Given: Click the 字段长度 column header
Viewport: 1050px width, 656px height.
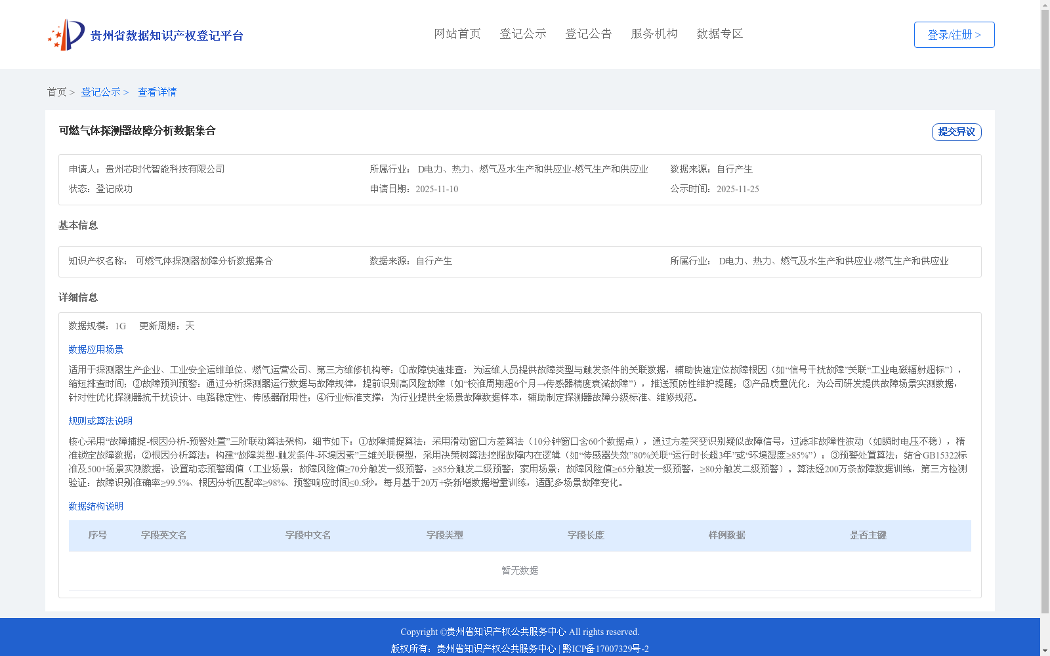Looking at the screenshot, I should pyautogui.click(x=585, y=535).
